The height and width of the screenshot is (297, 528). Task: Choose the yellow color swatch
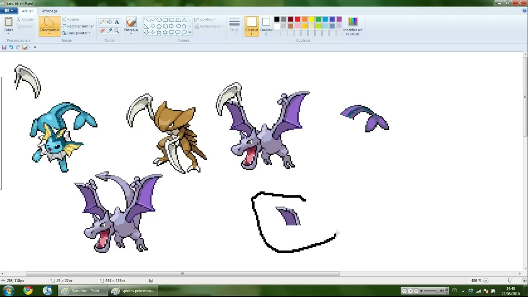click(x=312, y=19)
